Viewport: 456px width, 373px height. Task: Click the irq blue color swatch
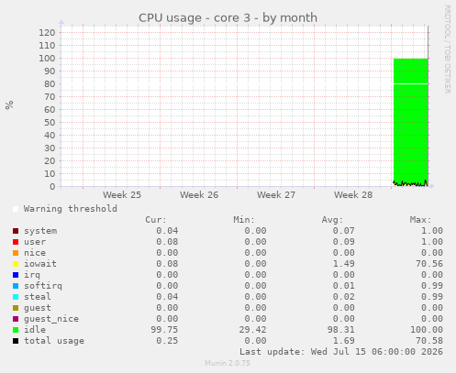[x=16, y=275]
